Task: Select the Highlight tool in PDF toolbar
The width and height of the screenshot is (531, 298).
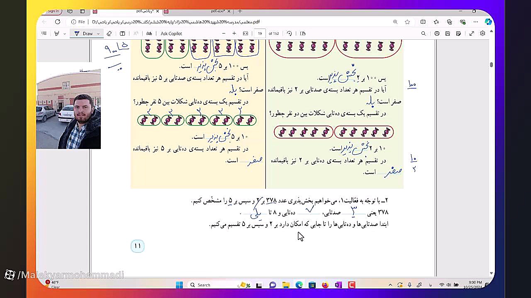Action: pyautogui.click(x=57, y=34)
